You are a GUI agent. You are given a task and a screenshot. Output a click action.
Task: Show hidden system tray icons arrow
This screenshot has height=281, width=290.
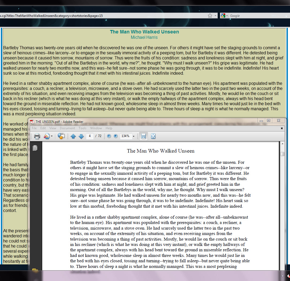pyautogui.click(x=283, y=276)
